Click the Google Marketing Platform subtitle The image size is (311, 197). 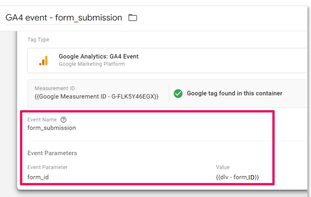point(92,64)
